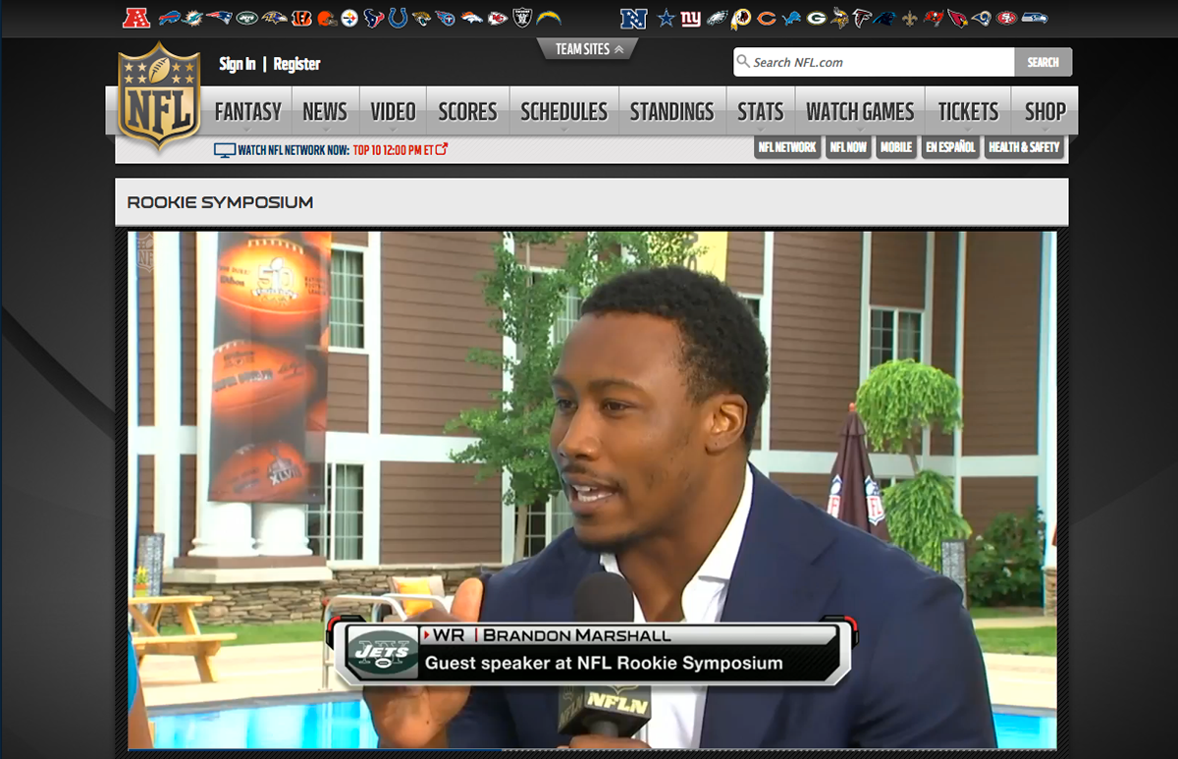
Task: Open the Video menu
Action: pos(394,112)
